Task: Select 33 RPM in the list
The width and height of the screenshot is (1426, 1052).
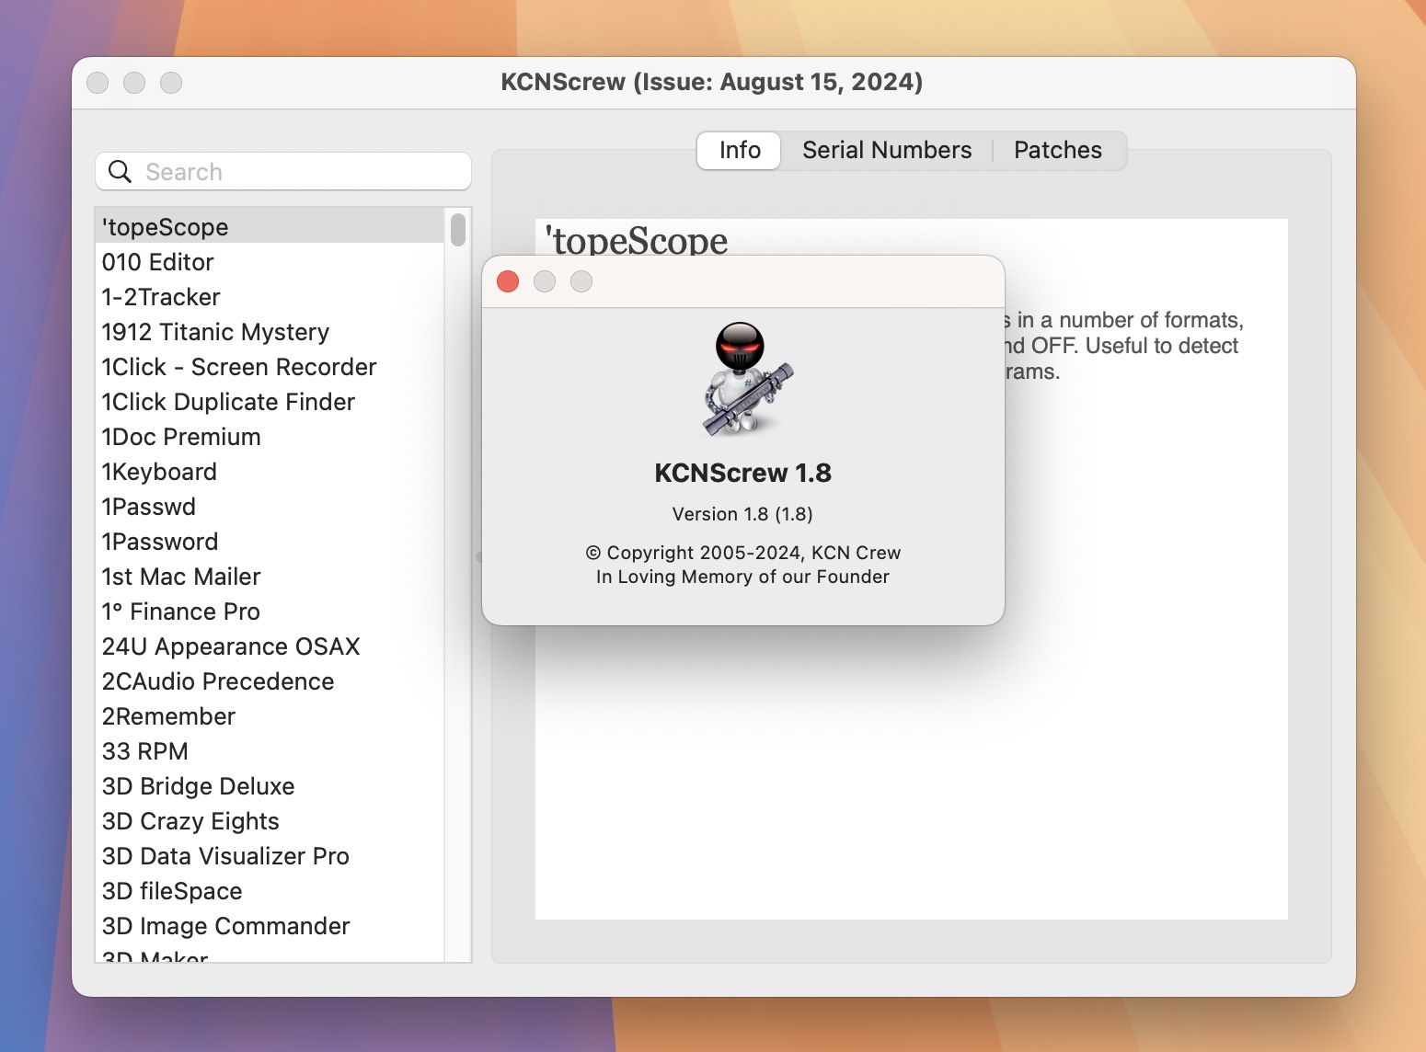Action: [270, 751]
